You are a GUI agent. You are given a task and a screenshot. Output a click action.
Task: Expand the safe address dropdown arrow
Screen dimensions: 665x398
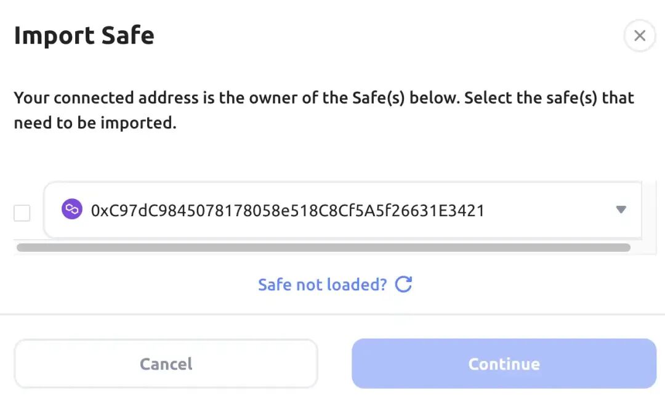[621, 209]
